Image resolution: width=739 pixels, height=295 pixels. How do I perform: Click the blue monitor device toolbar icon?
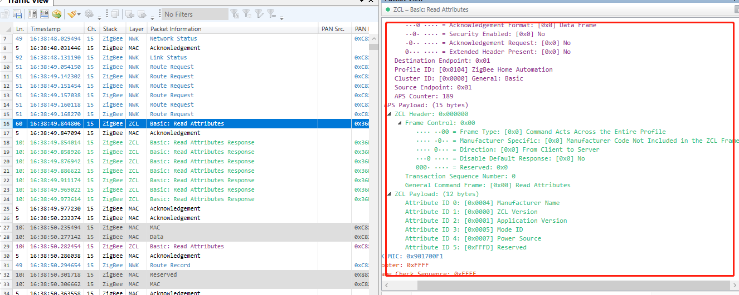pos(45,14)
